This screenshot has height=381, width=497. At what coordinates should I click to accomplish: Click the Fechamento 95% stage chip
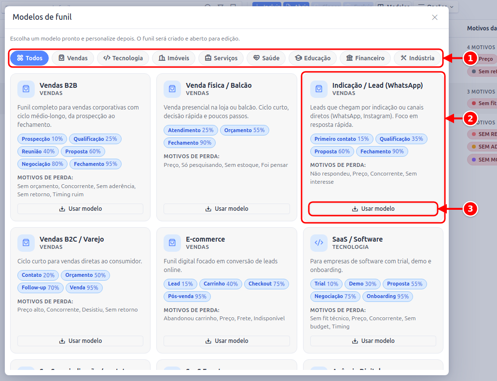click(x=96, y=164)
